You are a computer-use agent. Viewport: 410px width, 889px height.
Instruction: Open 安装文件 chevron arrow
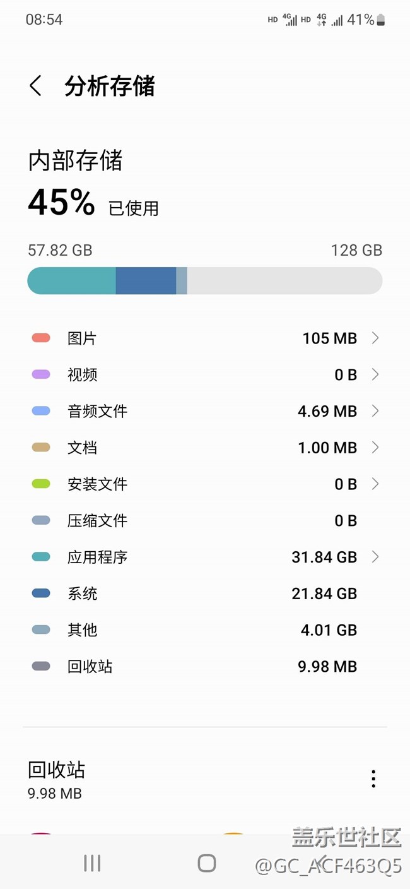tap(375, 484)
